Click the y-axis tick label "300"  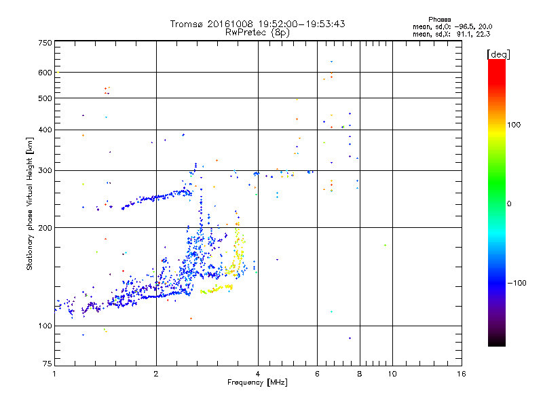45,171
